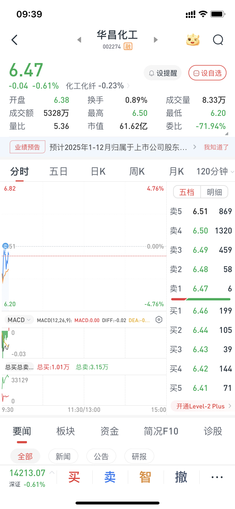Filter news by 新闻
The width and height of the screenshot is (235, 509).
click(x=63, y=456)
